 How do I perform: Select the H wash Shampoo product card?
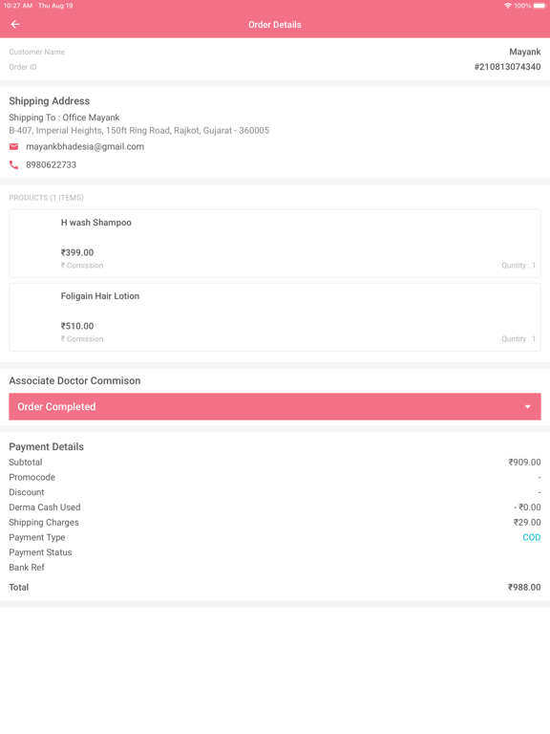point(275,244)
